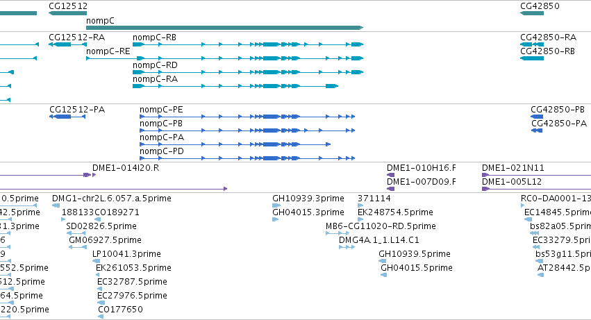Click the DME1-007D09.F purple marker
The height and width of the screenshot is (320, 591).
(x=390, y=189)
